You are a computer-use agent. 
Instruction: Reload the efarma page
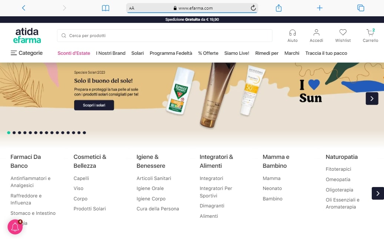(x=253, y=8)
